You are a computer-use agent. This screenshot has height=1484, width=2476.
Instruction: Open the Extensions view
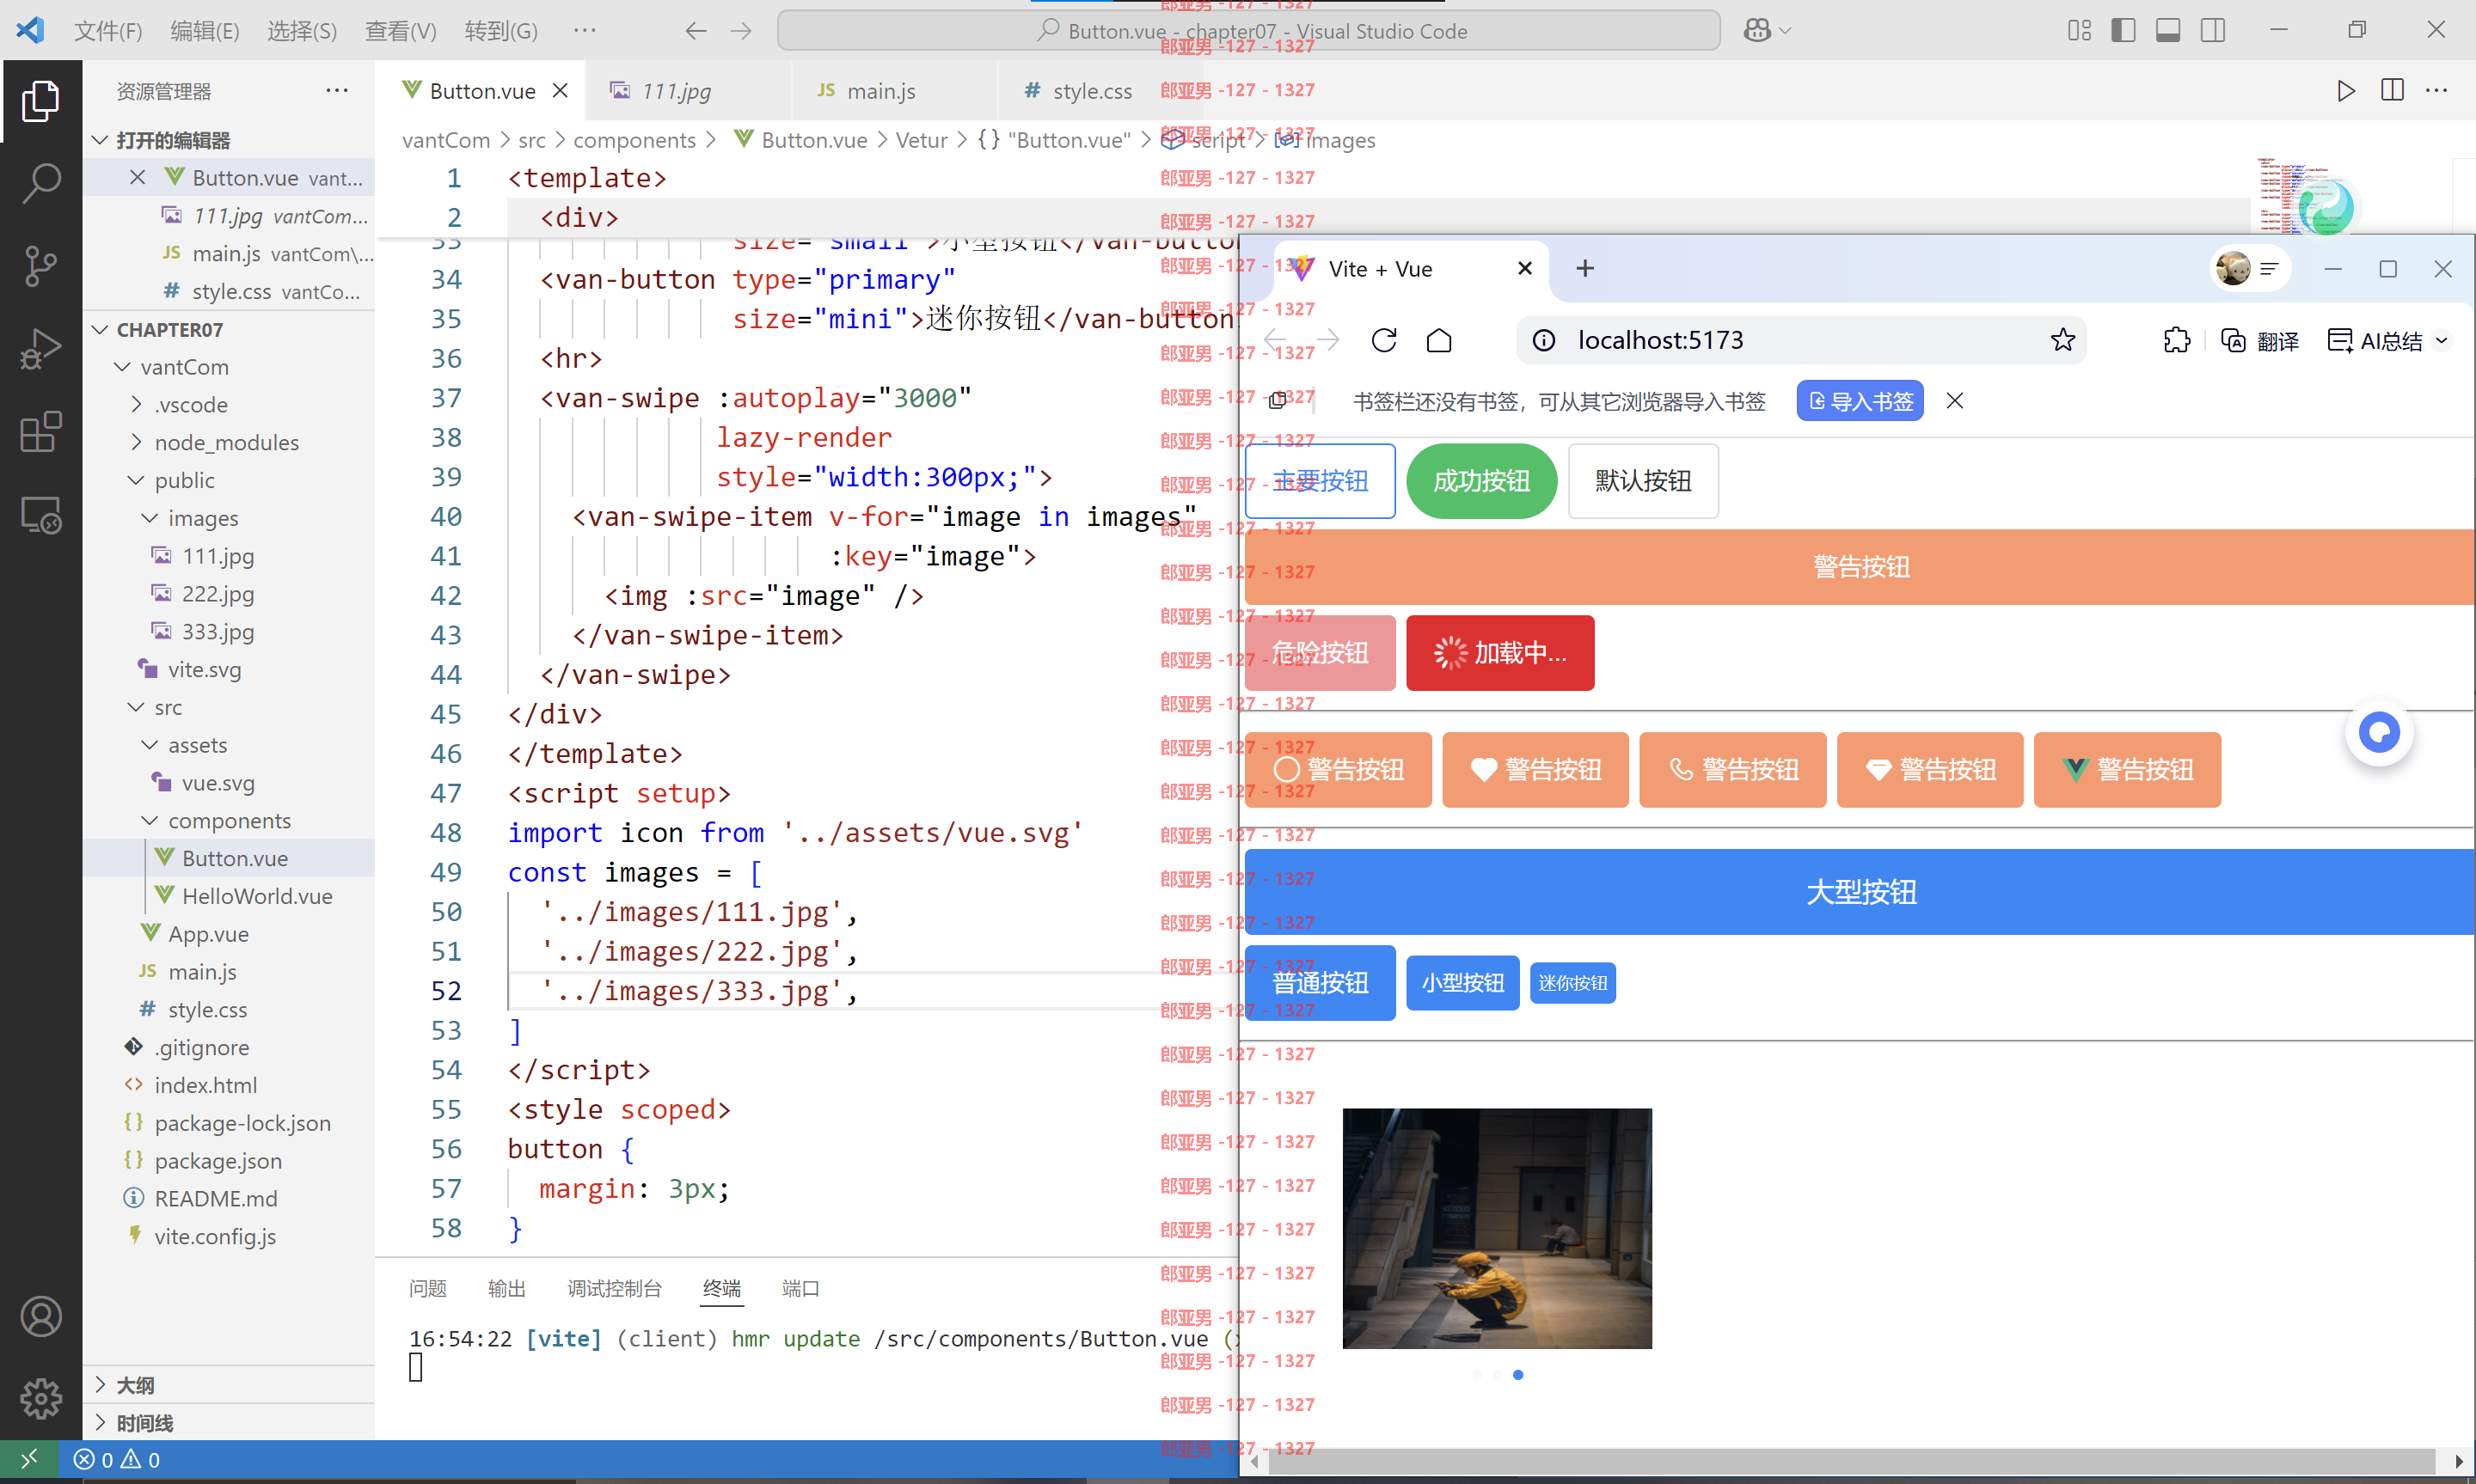[40, 432]
